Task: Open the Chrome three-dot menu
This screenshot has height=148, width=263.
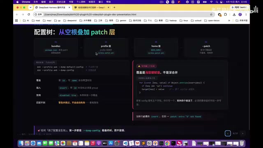Action: click(246, 14)
